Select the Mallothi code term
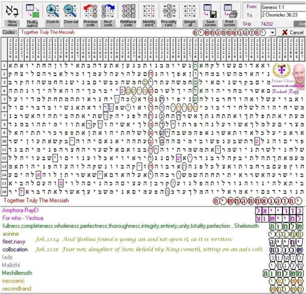The height and width of the screenshot is (294, 306). click(x=11, y=265)
